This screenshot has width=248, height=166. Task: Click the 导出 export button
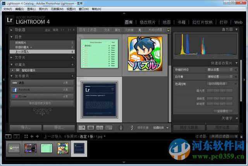pyautogui.click(x=59, y=128)
